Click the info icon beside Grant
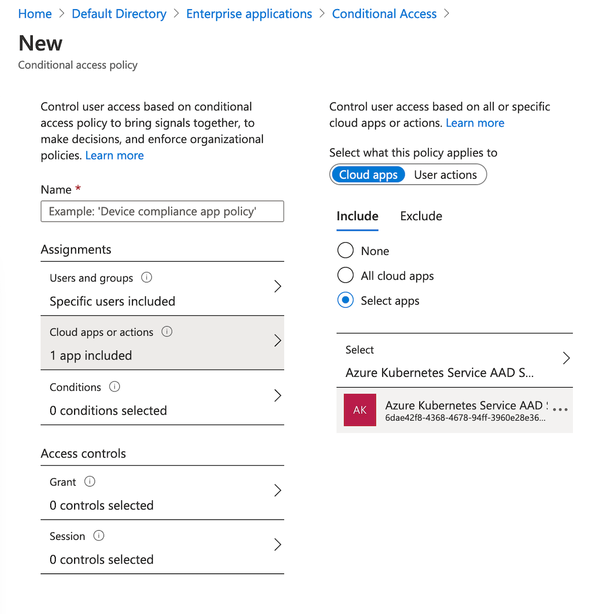 (90, 481)
